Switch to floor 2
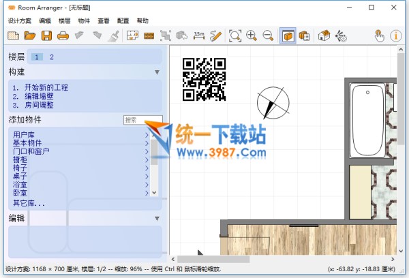Screen dimensions: 409x278 click(x=52, y=57)
